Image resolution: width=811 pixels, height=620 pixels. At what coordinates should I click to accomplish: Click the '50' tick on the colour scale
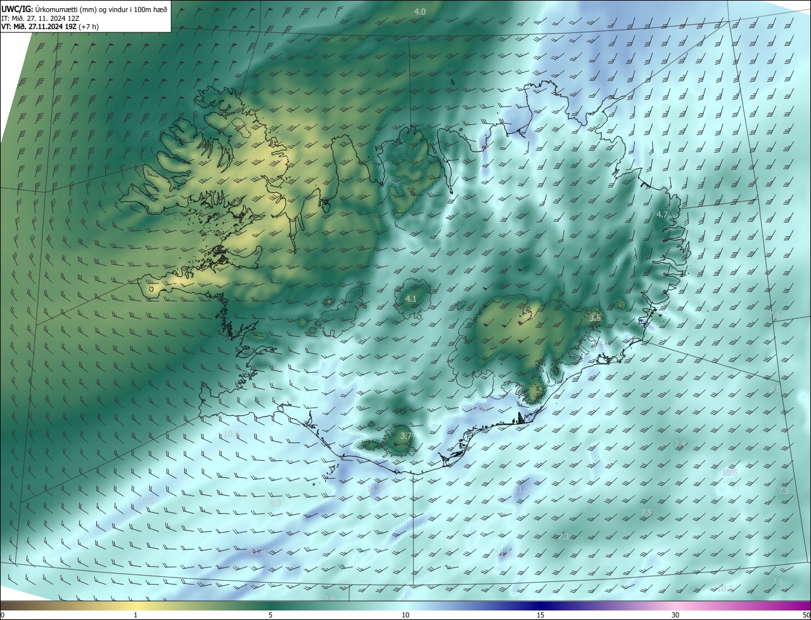pyautogui.click(x=806, y=615)
